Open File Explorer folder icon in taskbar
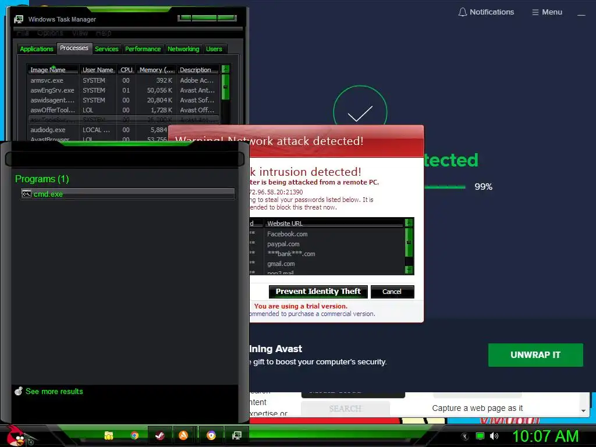This screenshot has width=596, height=447. coord(109,435)
